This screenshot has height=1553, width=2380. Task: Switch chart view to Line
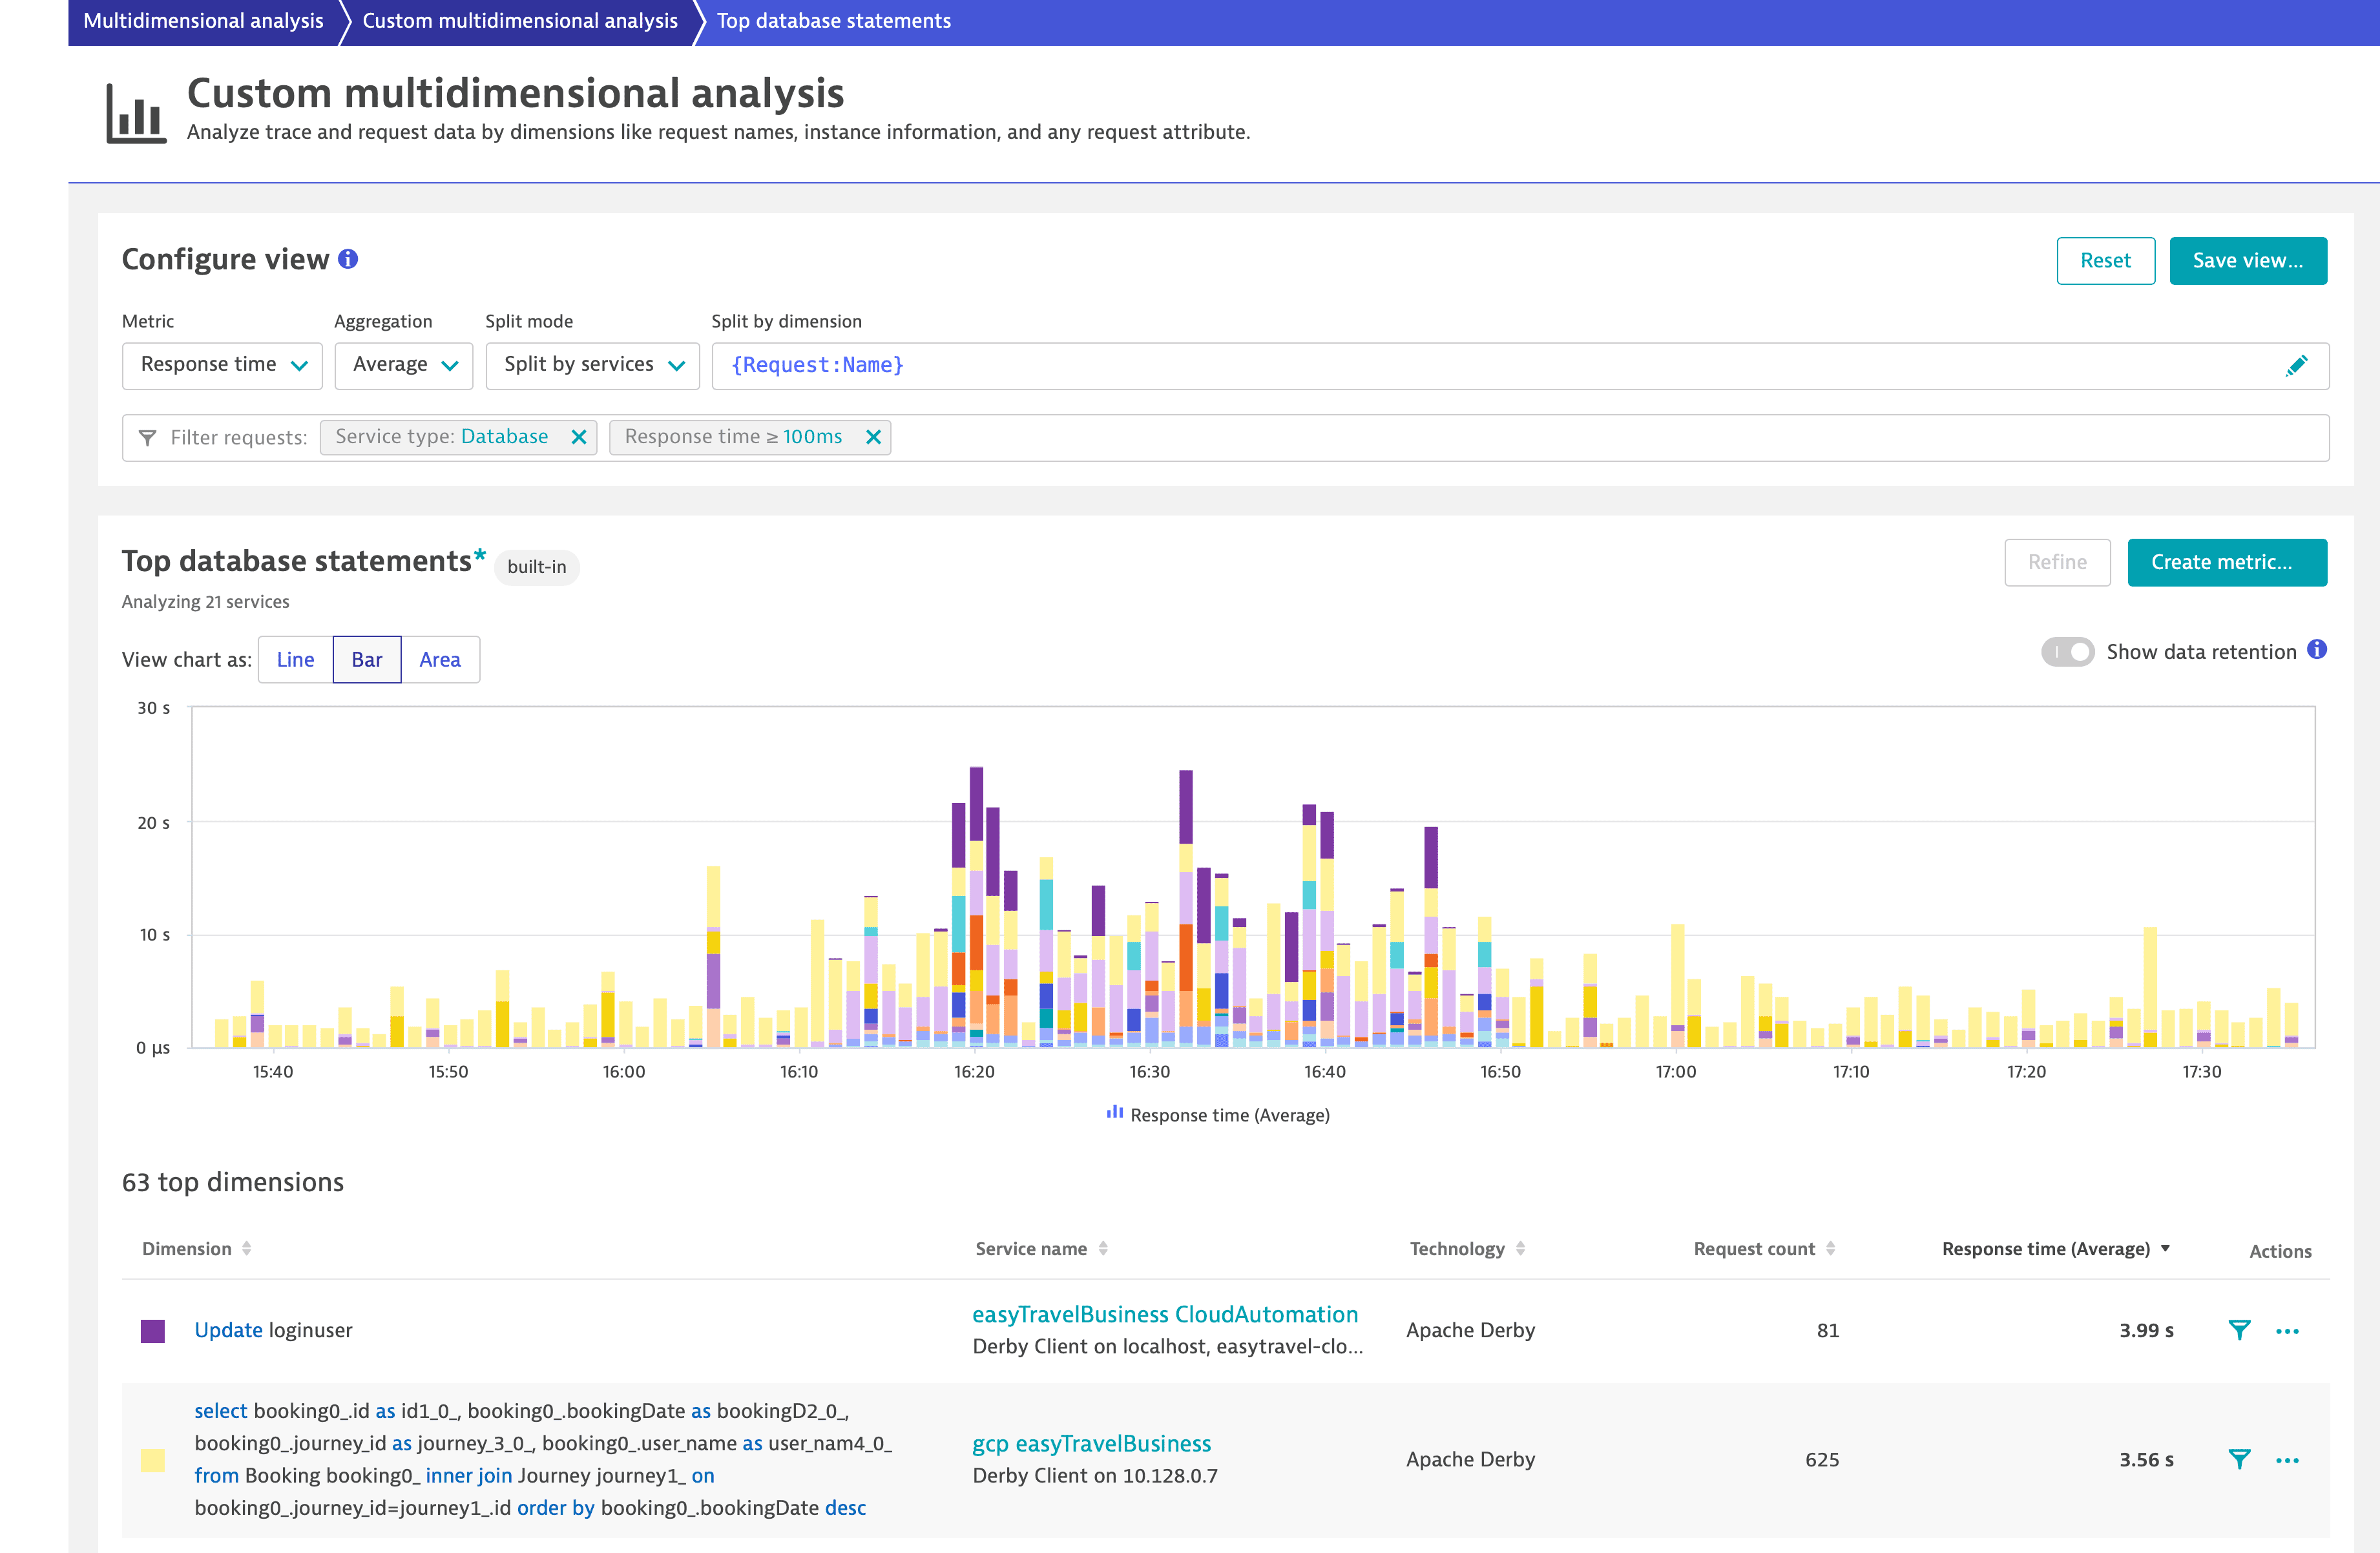tap(295, 660)
